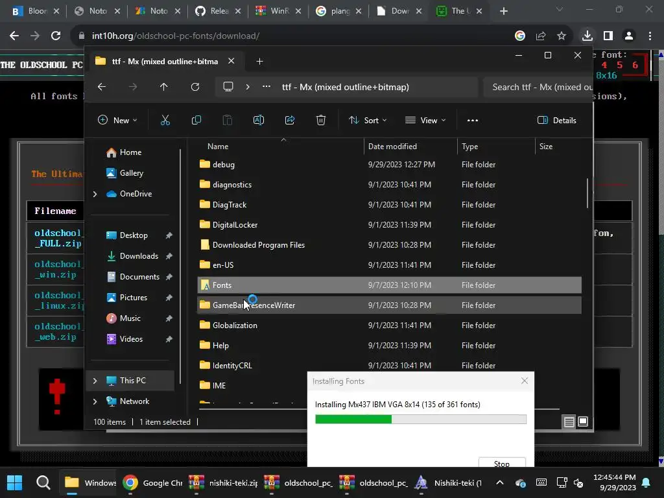Open taskbar Search
This screenshot has width=664, height=498.
(43, 482)
